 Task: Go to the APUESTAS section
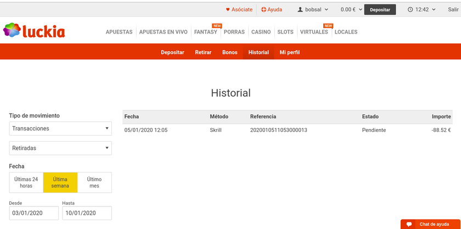(119, 32)
